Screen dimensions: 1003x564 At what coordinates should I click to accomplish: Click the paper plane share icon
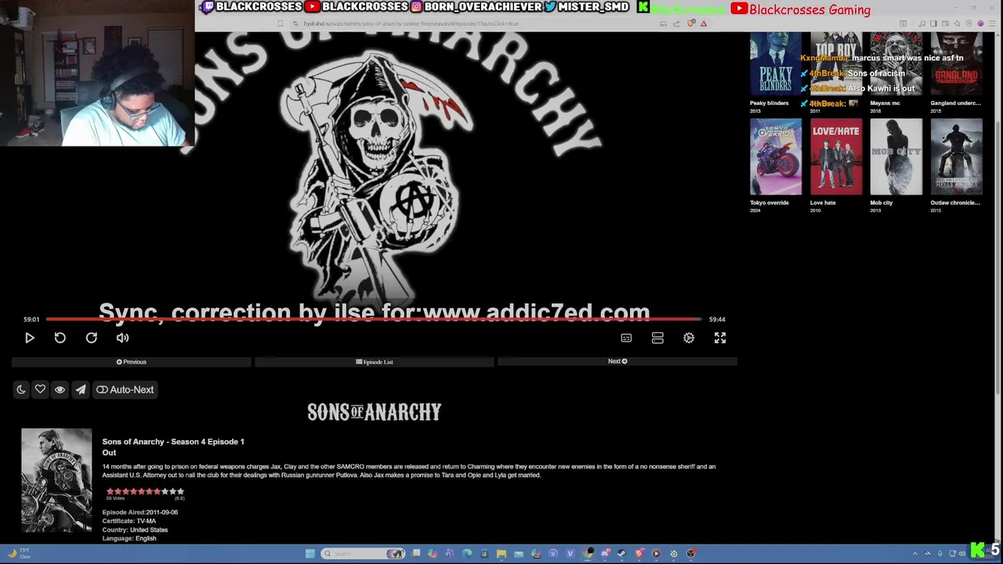(81, 389)
